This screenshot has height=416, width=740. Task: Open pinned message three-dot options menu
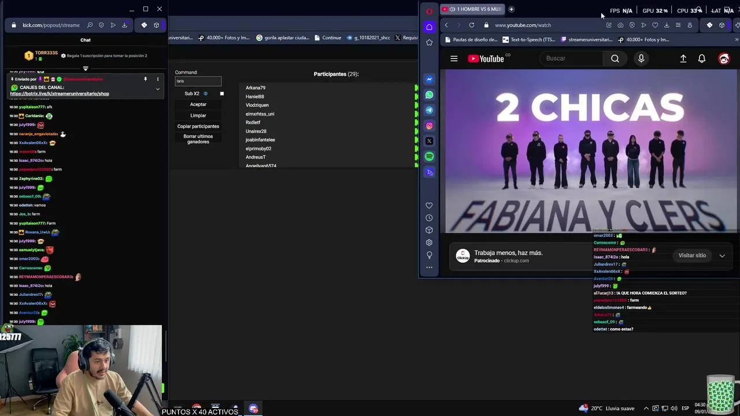(x=157, y=79)
